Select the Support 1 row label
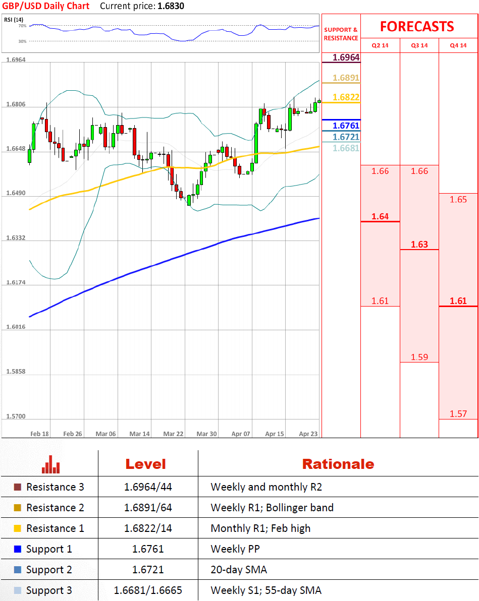 (49, 549)
